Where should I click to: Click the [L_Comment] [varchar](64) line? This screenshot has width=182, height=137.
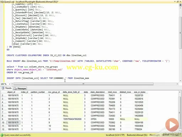coord(31,41)
